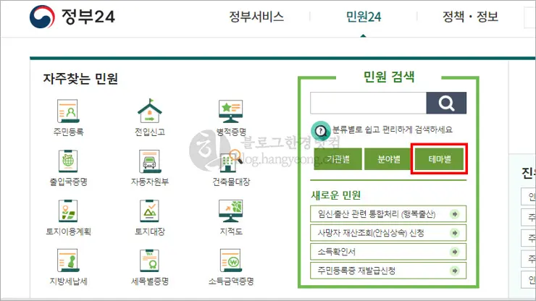Click arrow icon on 사망자 재산조회 row

pyautogui.click(x=455, y=233)
